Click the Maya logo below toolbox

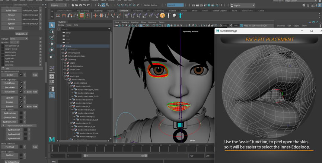tap(52, 140)
